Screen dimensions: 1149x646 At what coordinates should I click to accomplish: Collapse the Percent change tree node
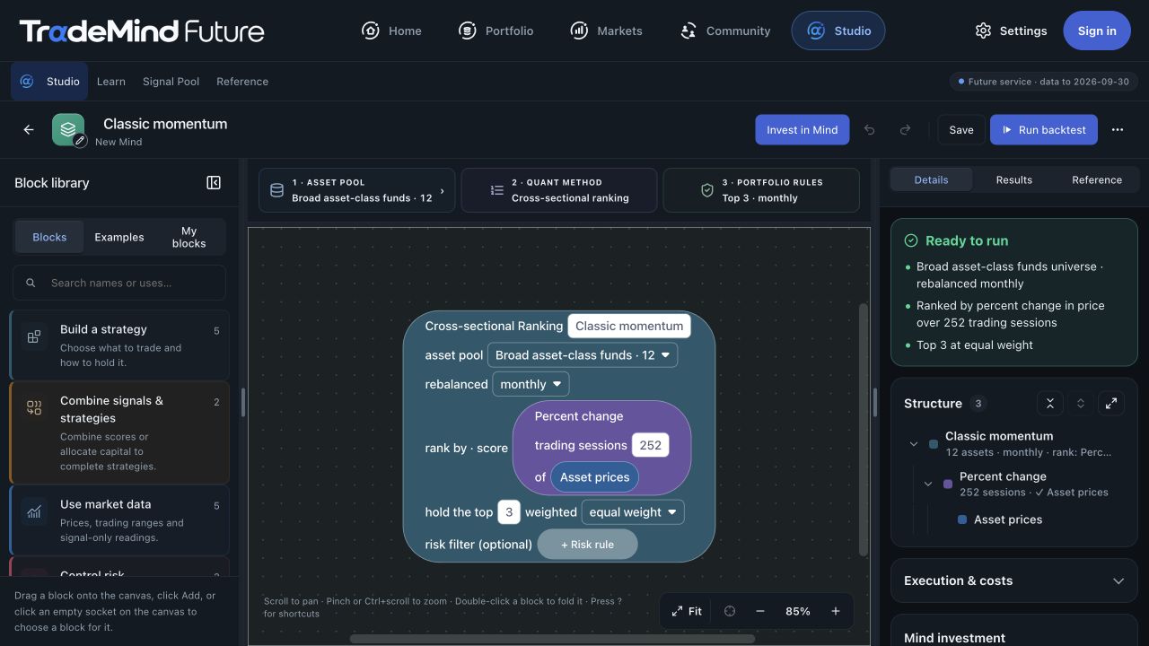tap(928, 484)
